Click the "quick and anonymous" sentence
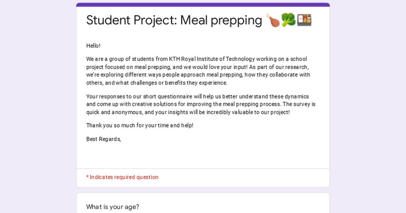 tap(188, 112)
